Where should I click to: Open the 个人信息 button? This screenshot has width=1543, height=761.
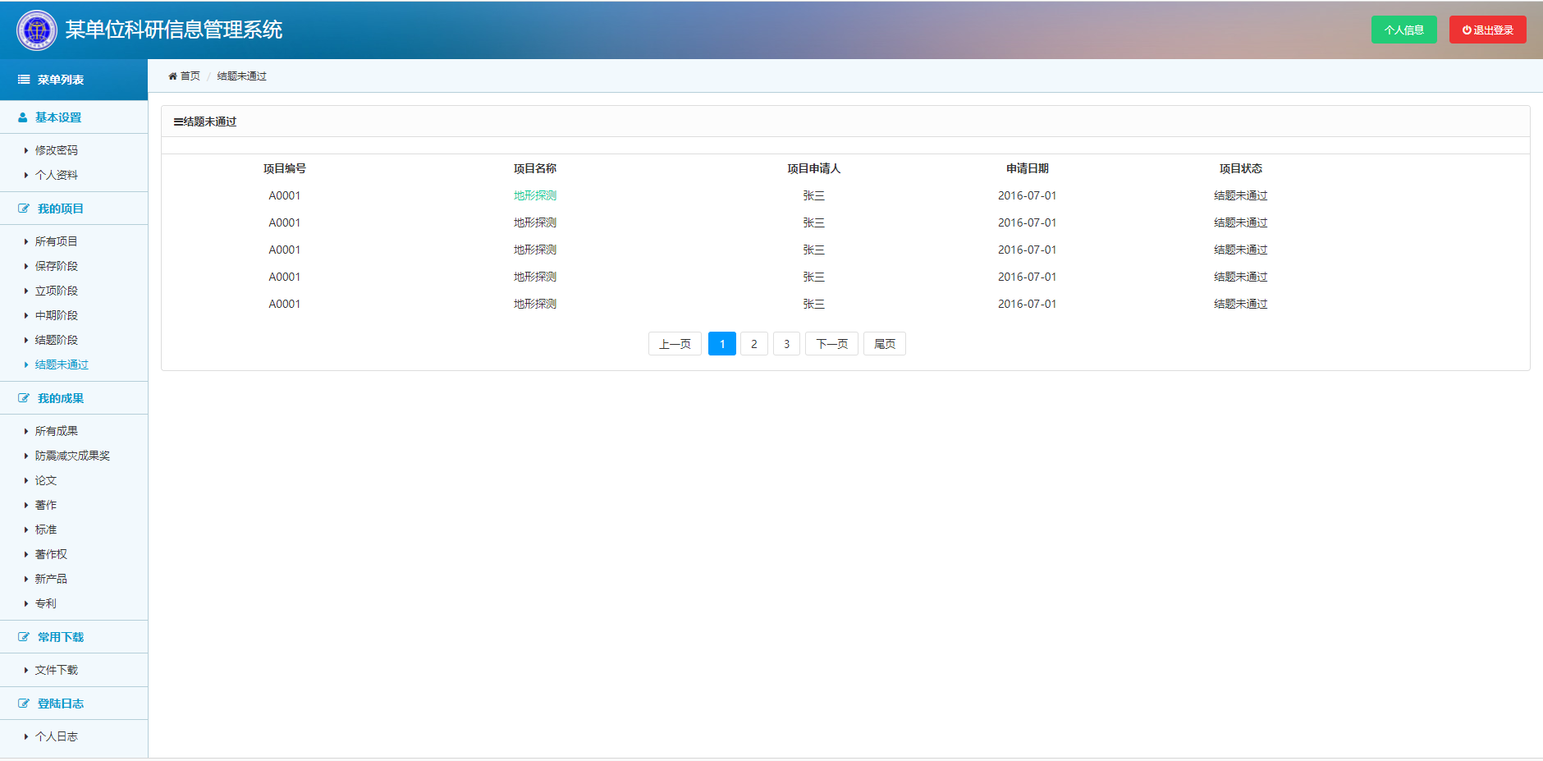[x=1403, y=30]
